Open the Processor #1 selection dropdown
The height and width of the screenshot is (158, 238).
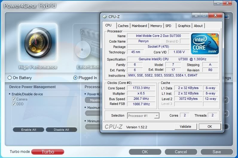(x=143, y=115)
